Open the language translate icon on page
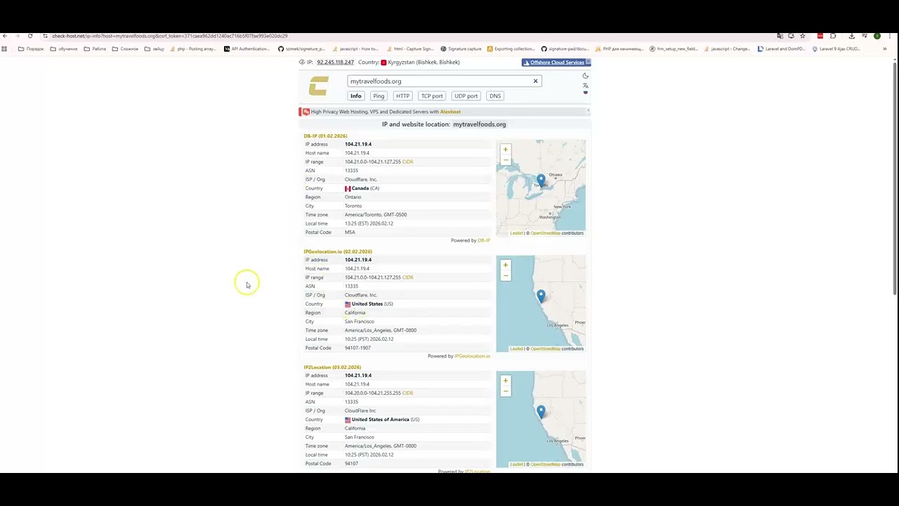 [585, 85]
